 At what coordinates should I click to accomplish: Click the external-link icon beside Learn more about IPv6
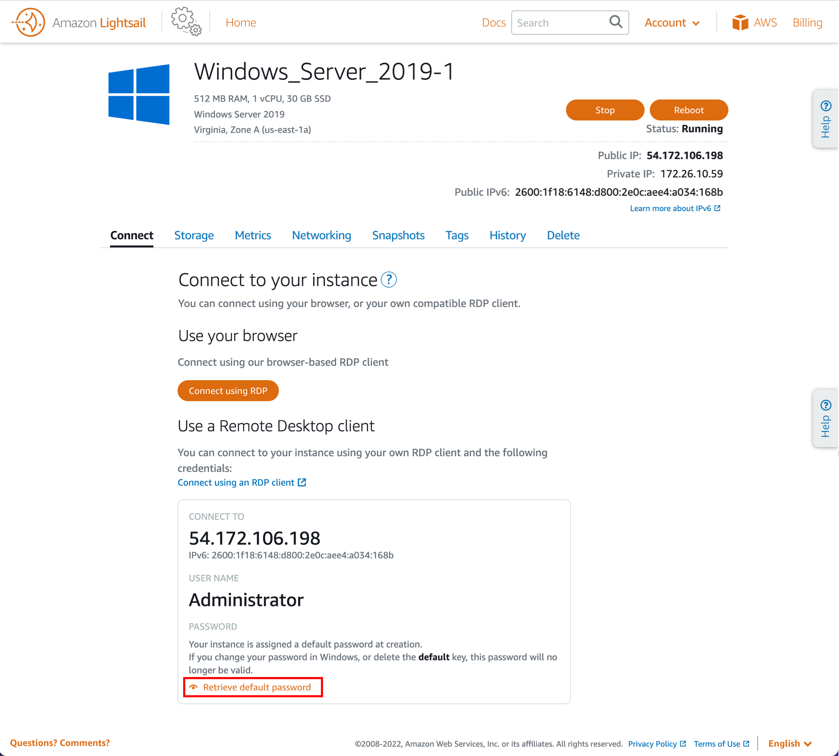tap(717, 208)
